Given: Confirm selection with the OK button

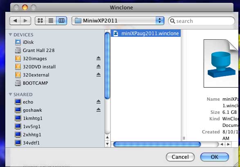Looking at the screenshot, I should coord(214,157).
